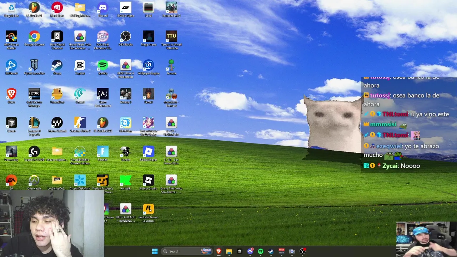Launch the Umamusume Pretty Derby shortcut
The height and width of the screenshot is (257, 457).
[149, 126]
